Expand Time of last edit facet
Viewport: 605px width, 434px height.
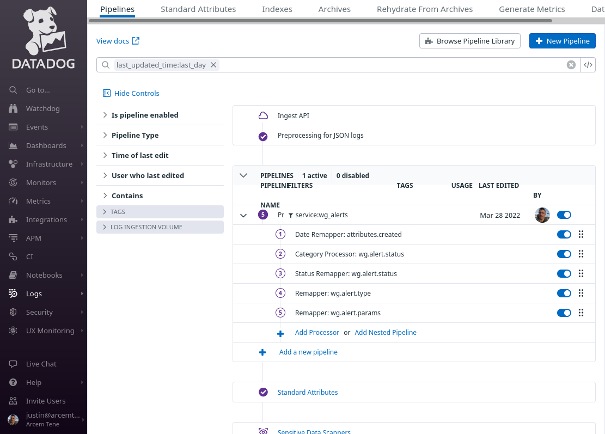[x=160, y=155]
